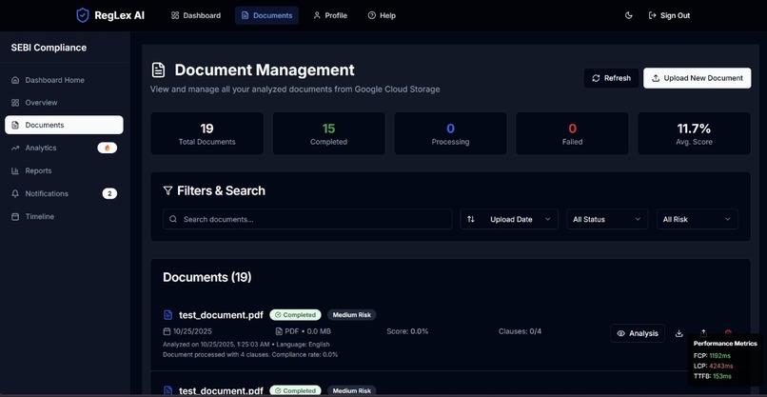Click the Total Documents 19 card
This screenshot has height=397, width=767.
tap(206, 133)
